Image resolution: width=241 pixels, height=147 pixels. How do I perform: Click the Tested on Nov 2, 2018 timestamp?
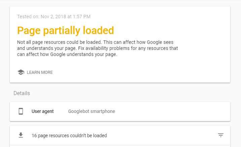(x=54, y=17)
